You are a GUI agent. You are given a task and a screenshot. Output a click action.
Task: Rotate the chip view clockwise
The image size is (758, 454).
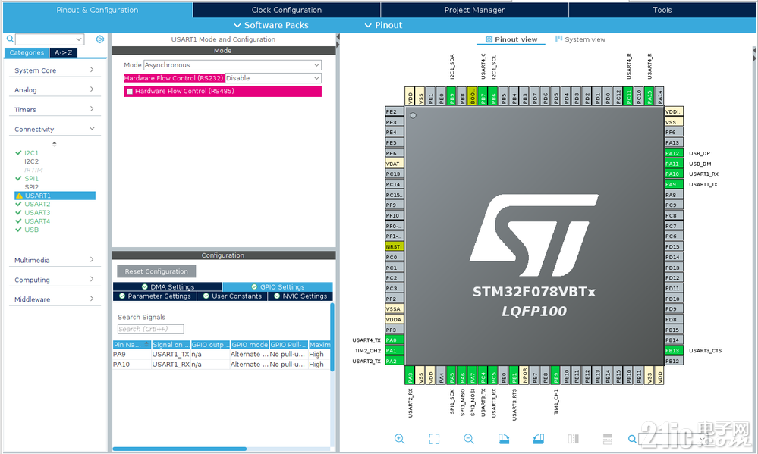(504, 439)
